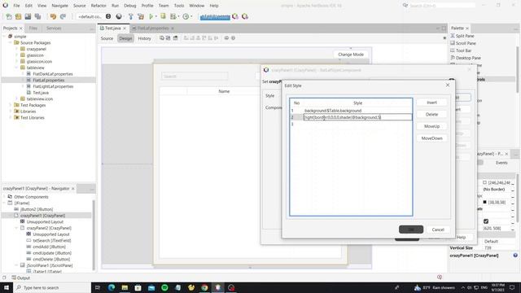The width and height of the screenshot is (521, 293).
Task: Click Delete in Edit Style dialog
Action: point(431,114)
